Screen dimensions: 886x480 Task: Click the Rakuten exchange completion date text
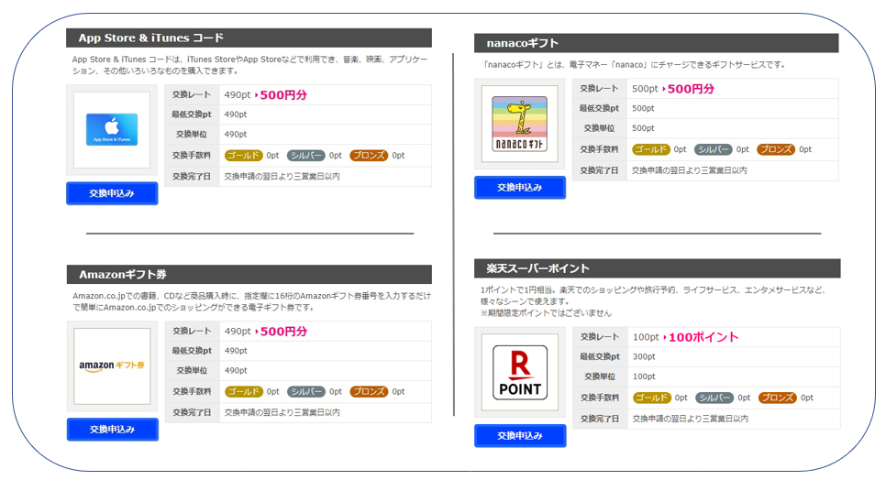691,419
